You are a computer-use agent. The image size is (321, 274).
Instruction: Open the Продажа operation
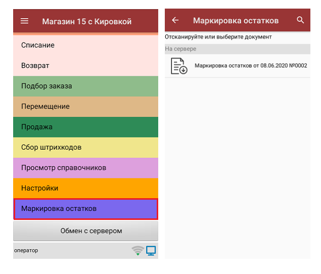click(85, 127)
